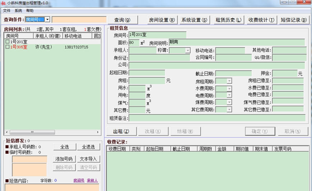Open 房间设置(R)

(162, 20)
